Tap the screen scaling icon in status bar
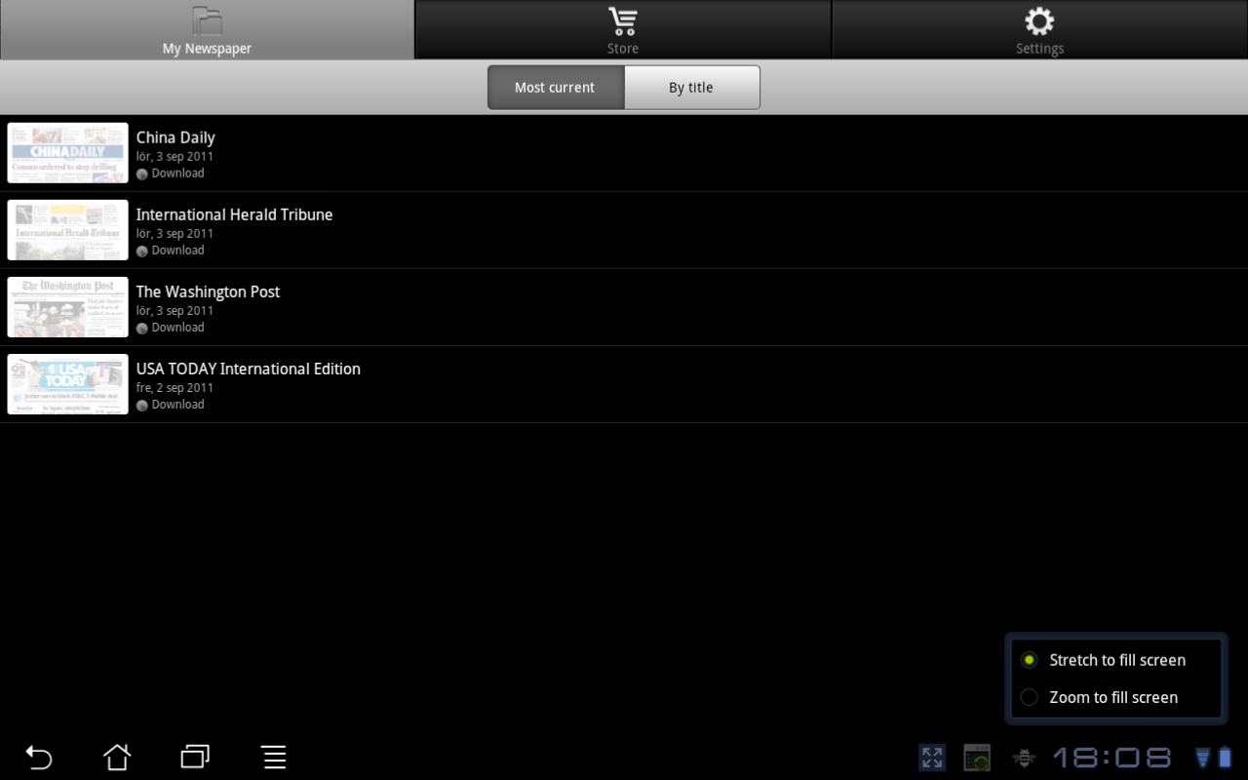This screenshot has height=780, width=1248. tap(932, 758)
